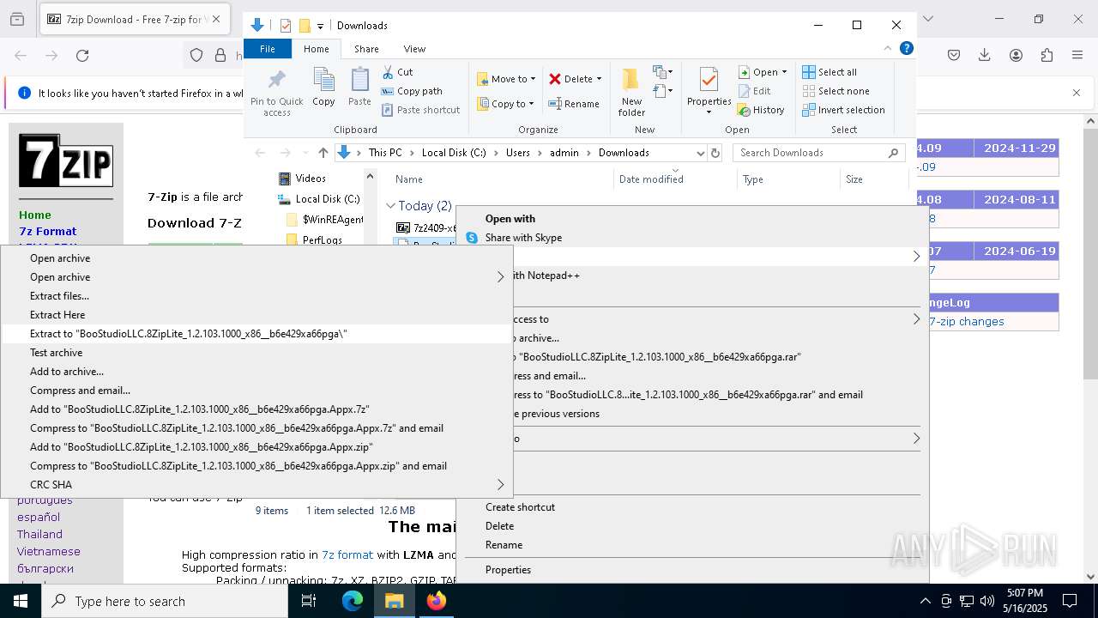Click the volume speaker tray icon
This screenshot has width=1098, height=618.
(x=987, y=601)
